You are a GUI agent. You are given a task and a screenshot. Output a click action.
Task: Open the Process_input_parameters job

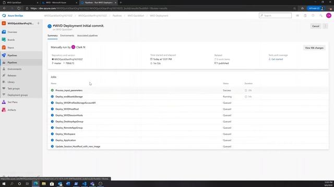(69, 90)
